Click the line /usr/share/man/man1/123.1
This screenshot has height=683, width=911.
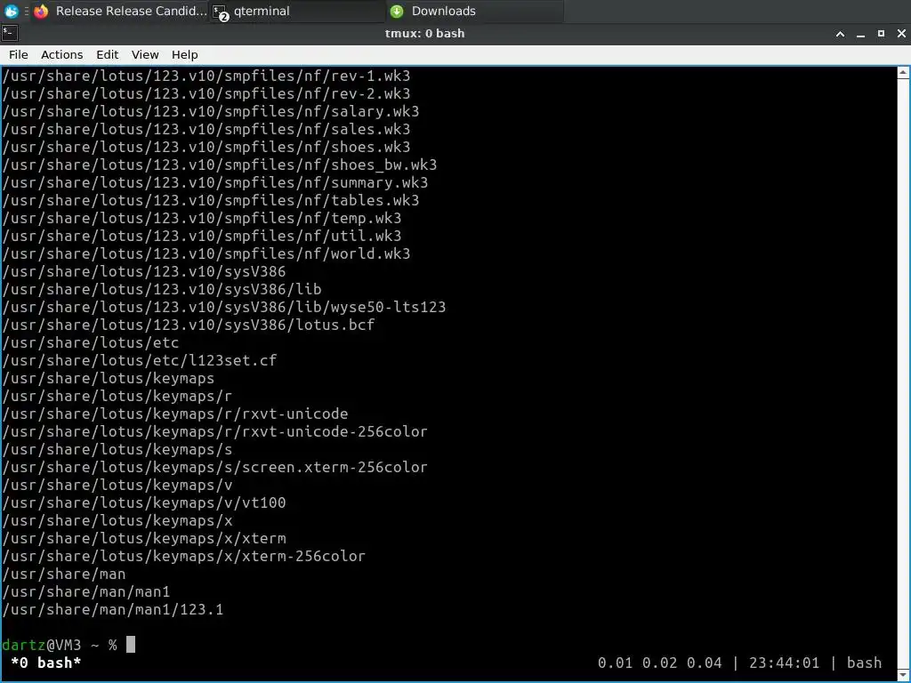coord(113,609)
